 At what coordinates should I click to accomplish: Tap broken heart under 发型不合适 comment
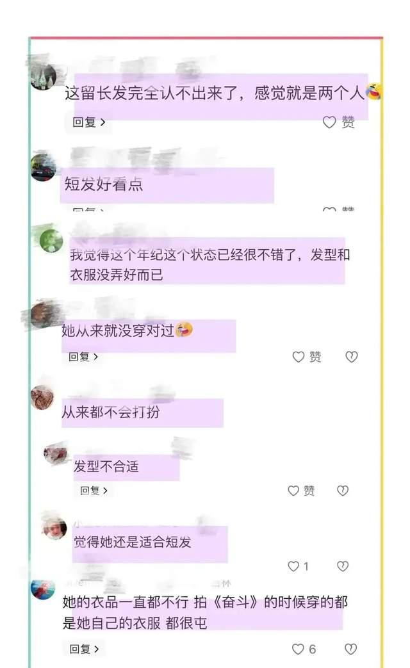point(343,491)
